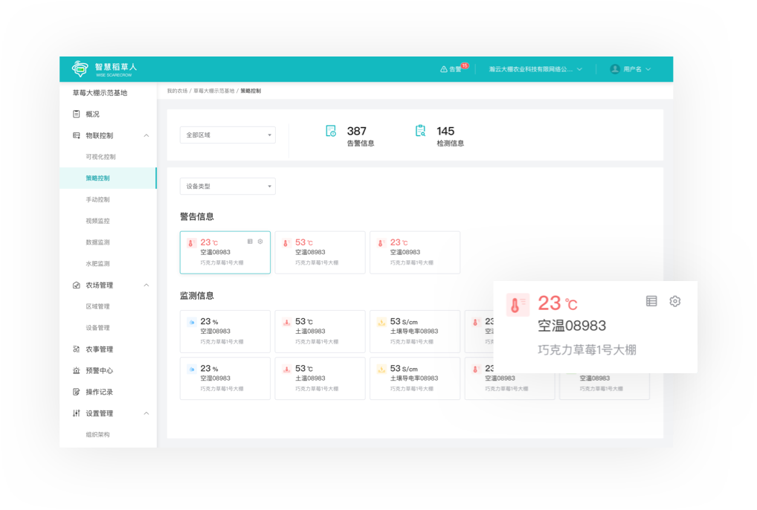This screenshot has width=757, height=510.
Task: Click the 检测信息 145 clipboard icon
Action: 420,132
